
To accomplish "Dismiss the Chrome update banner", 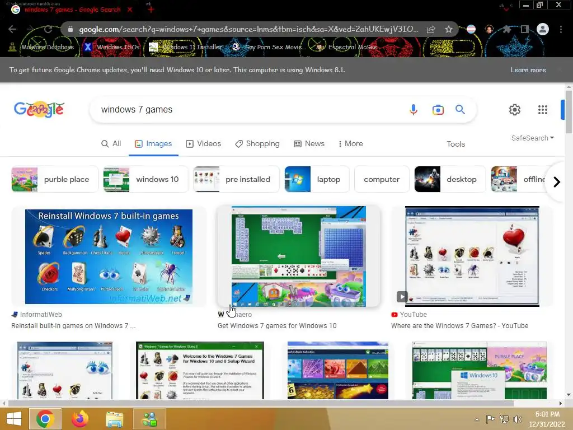I will 559,70.
